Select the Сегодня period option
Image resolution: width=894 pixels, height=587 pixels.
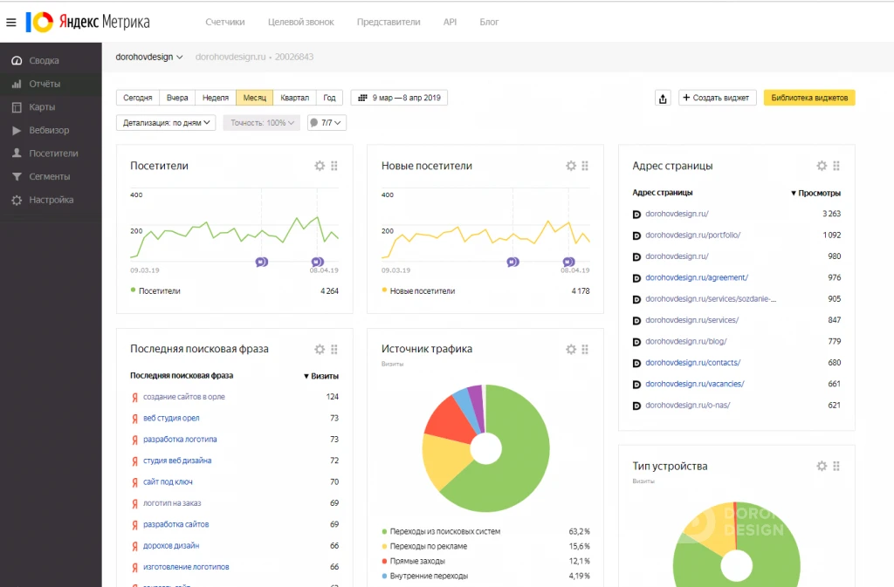137,98
